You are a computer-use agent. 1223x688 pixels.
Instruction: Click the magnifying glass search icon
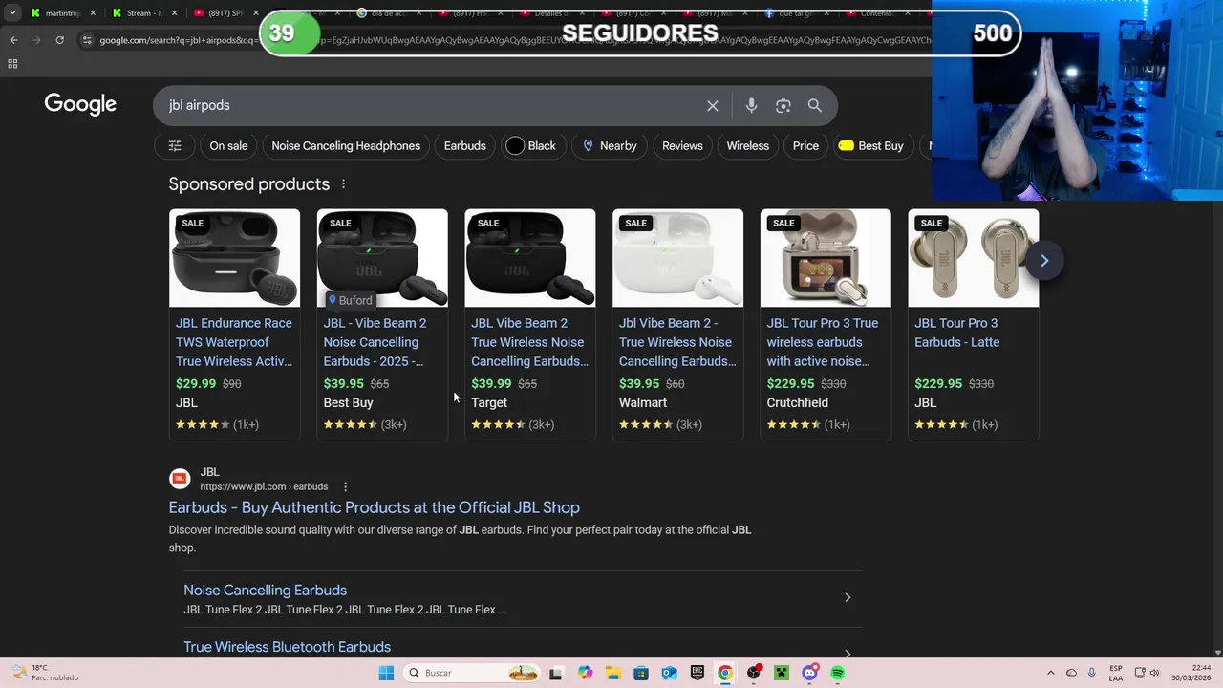coord(815,105)
